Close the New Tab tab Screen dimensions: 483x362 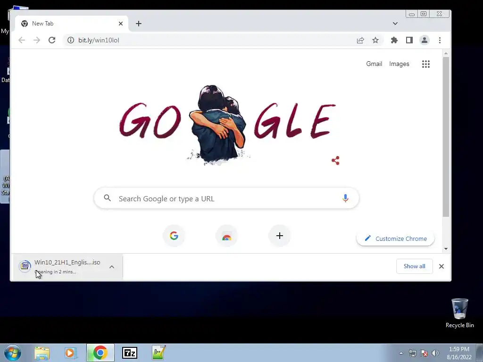pos(121,24)
